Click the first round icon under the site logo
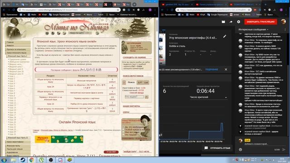This screenshot has height=163, width=290. tap(47, 33)
